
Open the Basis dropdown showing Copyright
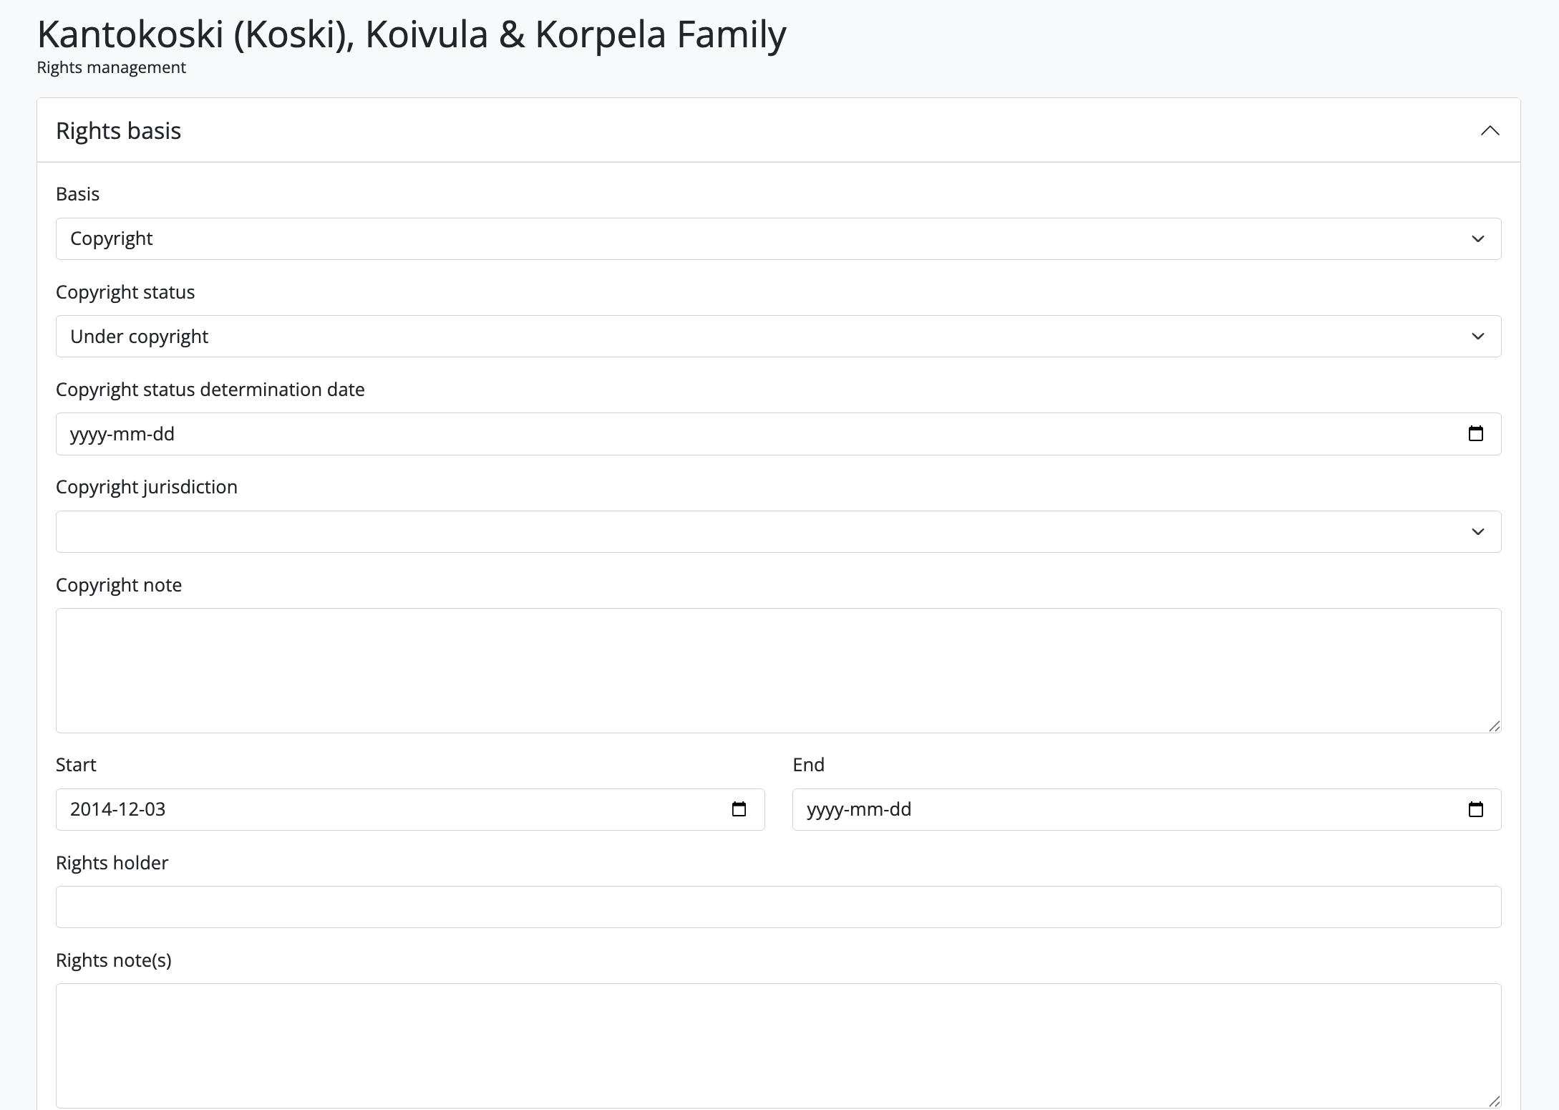(778, 238)
